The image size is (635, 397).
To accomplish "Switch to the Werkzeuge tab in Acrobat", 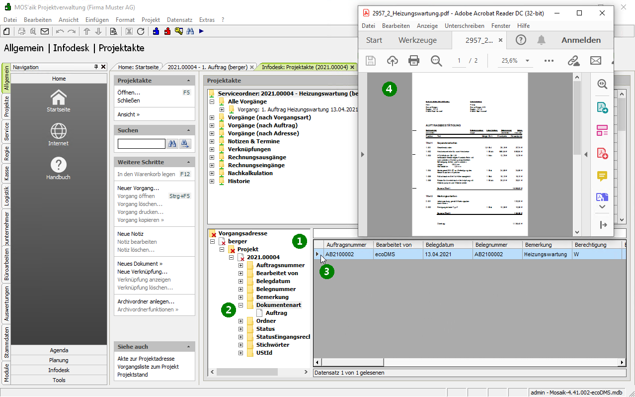I will (417, 40).
